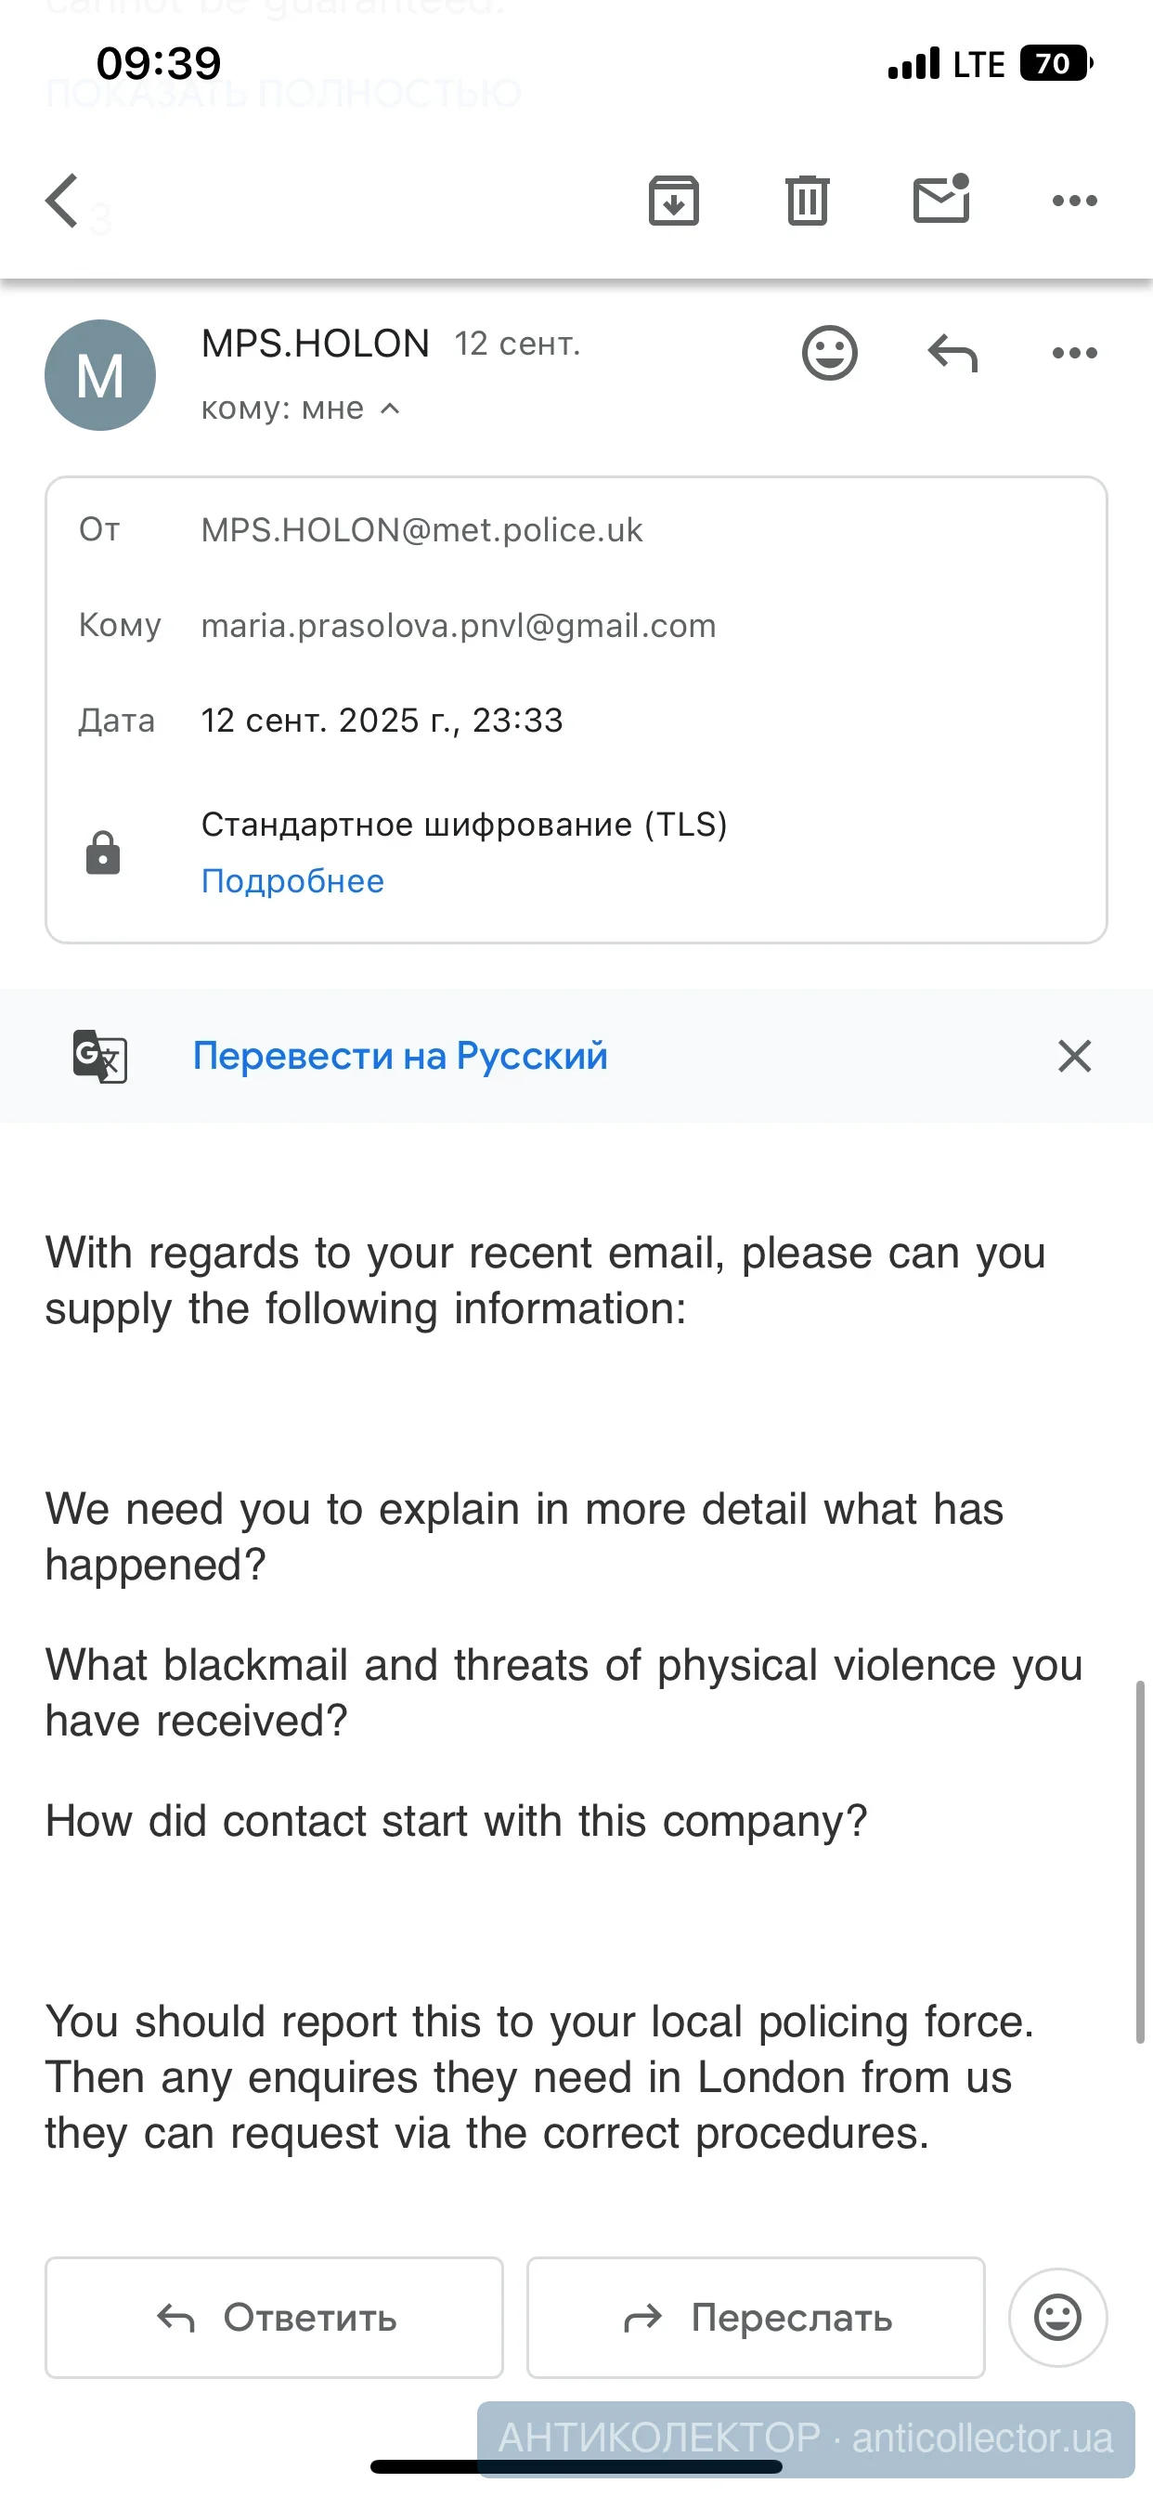Collapse recipient details chevron near "кому: мне"

pos(391,409)
